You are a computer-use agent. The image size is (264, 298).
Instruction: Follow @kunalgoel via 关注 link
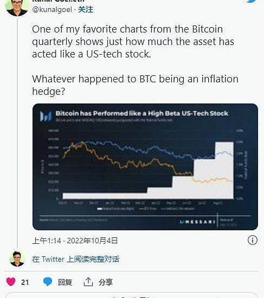86,10
